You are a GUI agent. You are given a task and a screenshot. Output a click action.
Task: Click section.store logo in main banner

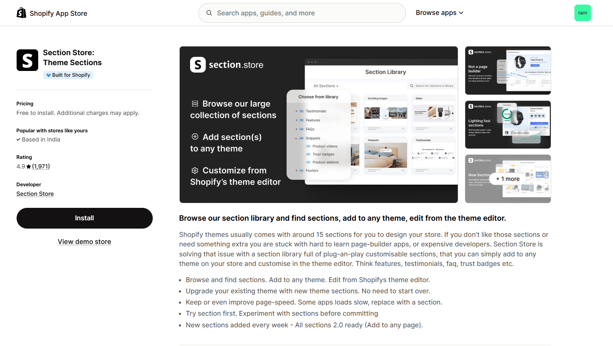point(227,65)
